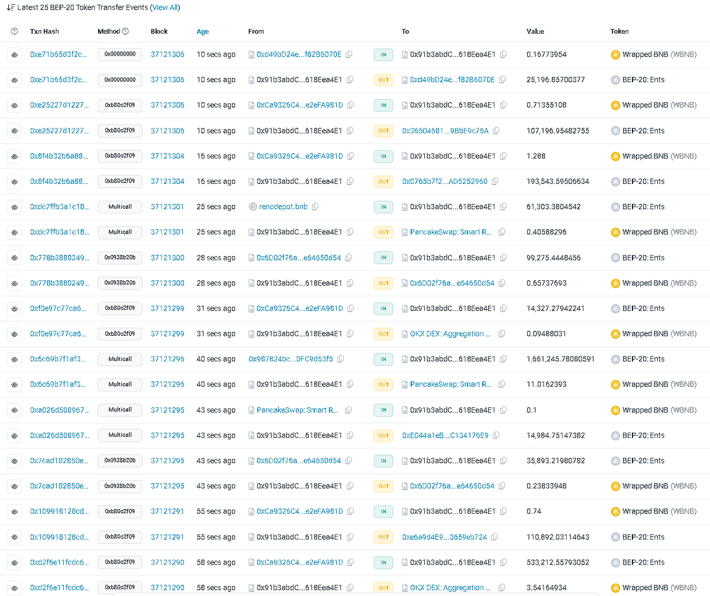Open the View All transfers link
The height and width of the screenshot is (596, 710).
[x=165, y=8]
